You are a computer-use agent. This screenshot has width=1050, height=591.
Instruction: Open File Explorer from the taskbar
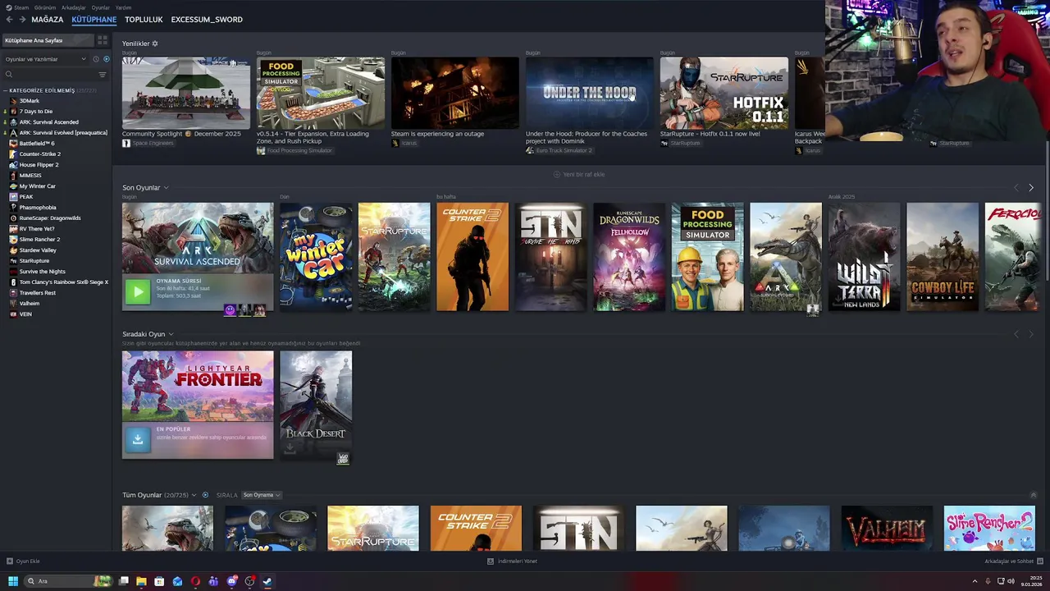point(141,581)
